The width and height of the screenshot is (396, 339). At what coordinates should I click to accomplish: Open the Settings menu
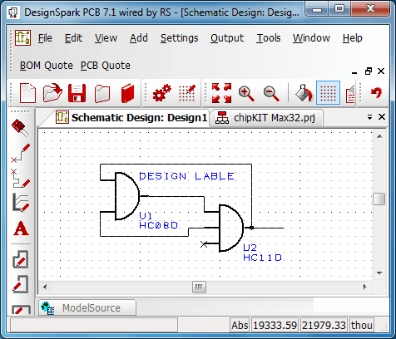tap(179, 38)
